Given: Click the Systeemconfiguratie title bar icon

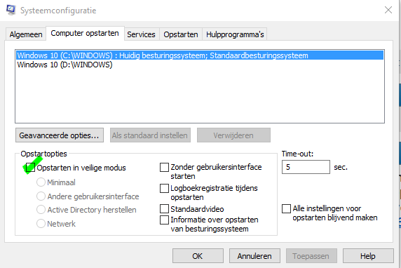Looking at the screenshot, I should click(x=11, y=10).
